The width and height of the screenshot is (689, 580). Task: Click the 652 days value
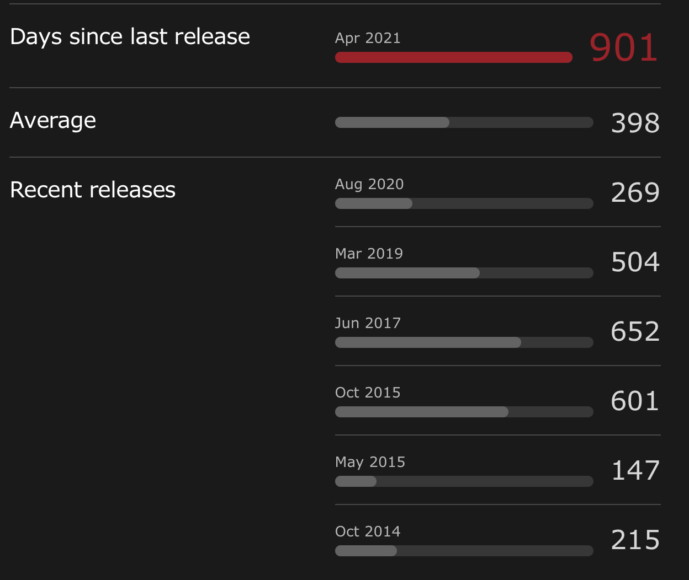635,331
